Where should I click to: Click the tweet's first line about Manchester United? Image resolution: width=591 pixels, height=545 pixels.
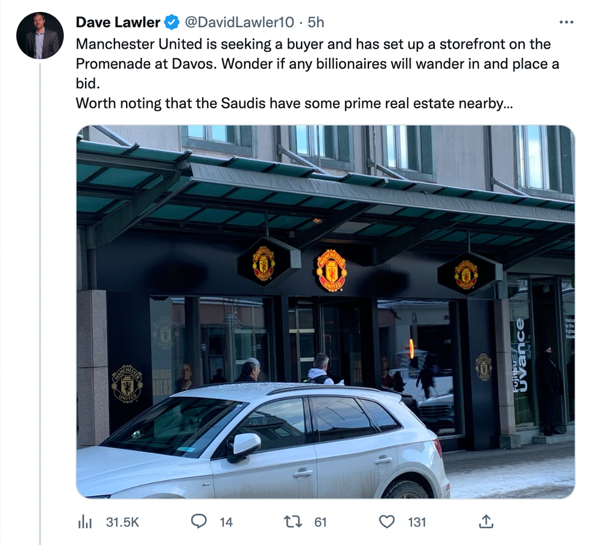(x=313, y=45)
